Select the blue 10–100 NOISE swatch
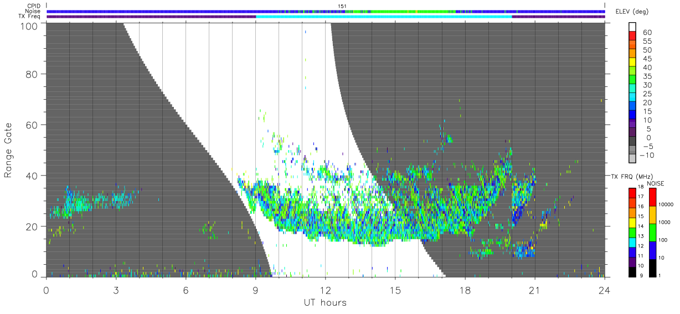Image resolution: width=680 pixels, height=314 pixels. click(x=652, y=249)
